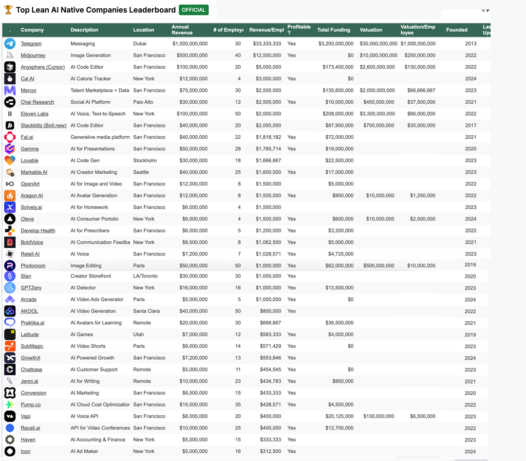
Task: Click the AKOOL logo icon
Action: pyautogui.click(x=10, y=311)
